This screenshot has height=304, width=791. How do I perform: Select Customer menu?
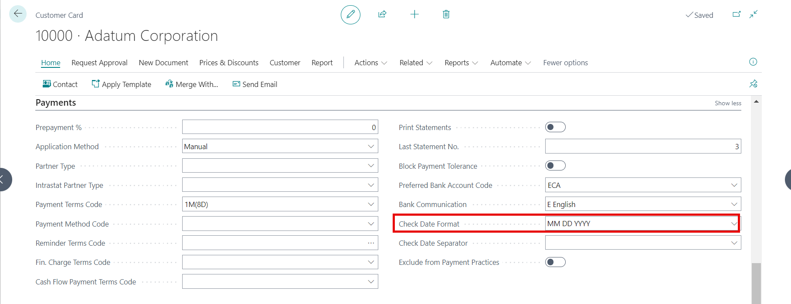pyautogui.click(x=285, y=63)
